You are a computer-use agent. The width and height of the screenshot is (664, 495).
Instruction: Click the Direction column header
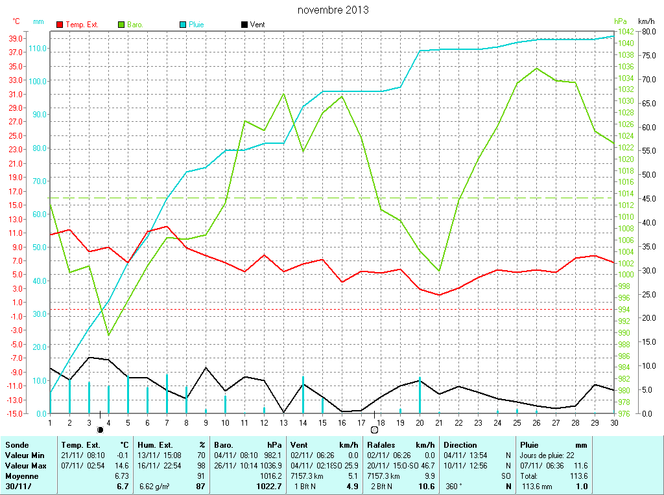[x=460, y=445]
